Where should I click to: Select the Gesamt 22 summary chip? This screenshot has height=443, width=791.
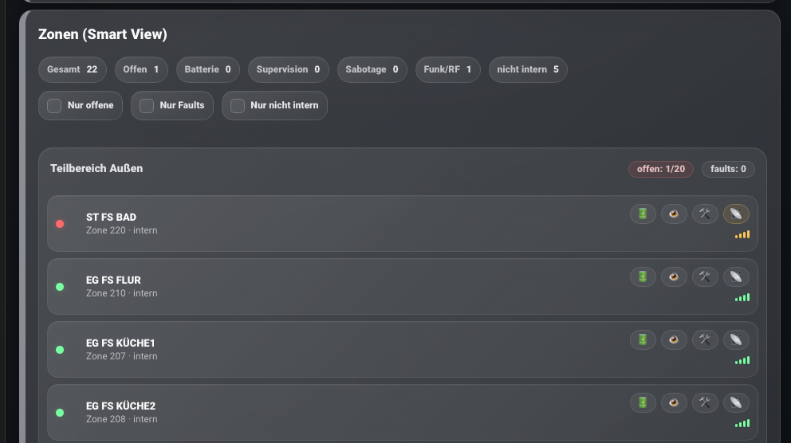pyautogui.click(x=72, y=70)
